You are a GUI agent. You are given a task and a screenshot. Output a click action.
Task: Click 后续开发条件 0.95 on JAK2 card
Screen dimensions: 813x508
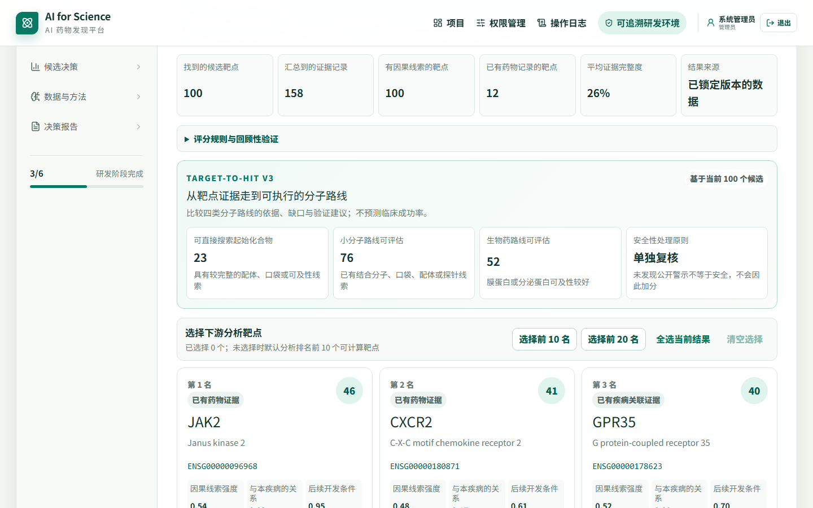click(333, 495)
